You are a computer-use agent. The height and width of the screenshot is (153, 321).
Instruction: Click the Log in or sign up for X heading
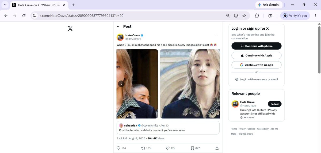250,29
